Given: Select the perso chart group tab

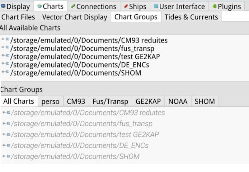Looking at the screenshot, I should [50, 101].
